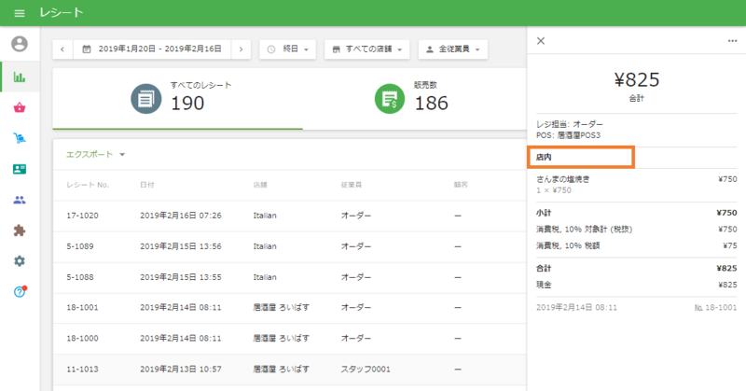Open the エクスポート export dropdown
Image resolution: width=746 pixels, height=391 pixels.
click(x=95, y=154)
